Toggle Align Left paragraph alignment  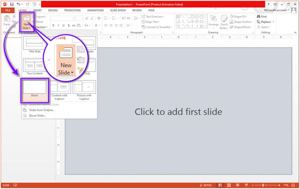pyautogui.click(x=106, y=25)
